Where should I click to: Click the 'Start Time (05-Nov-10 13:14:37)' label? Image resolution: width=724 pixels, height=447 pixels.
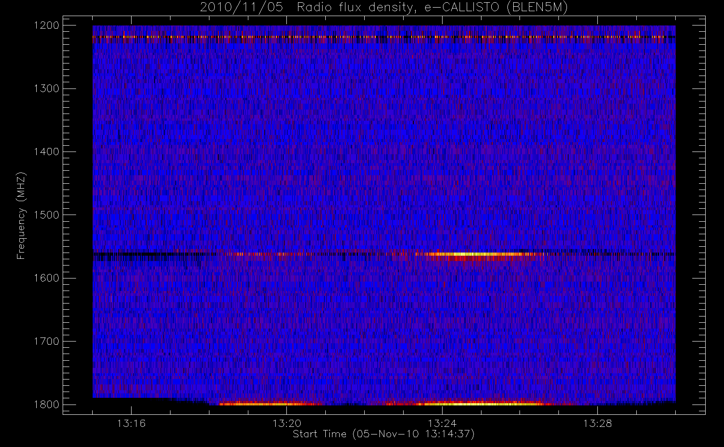383,434
